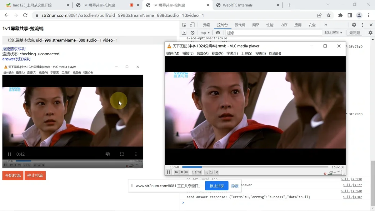Viewport: 375px width, 211px height.
Task: Toggle the console live expression eye
Action: (218, 33)
